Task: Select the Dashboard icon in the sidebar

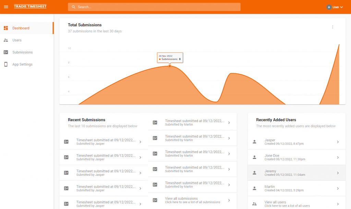Action: 6,28
